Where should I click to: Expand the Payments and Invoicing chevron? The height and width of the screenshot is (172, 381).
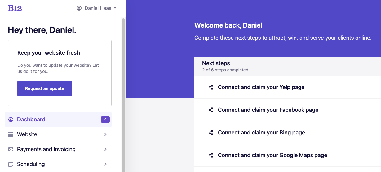(105, 149)
